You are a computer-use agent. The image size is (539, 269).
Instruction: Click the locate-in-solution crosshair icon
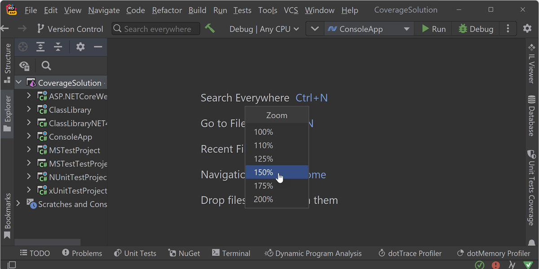point(23,47)
